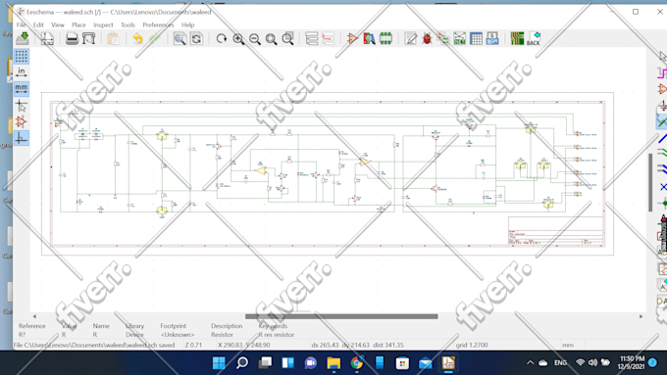Open Page settings from the toolbar

click(47, 38)
